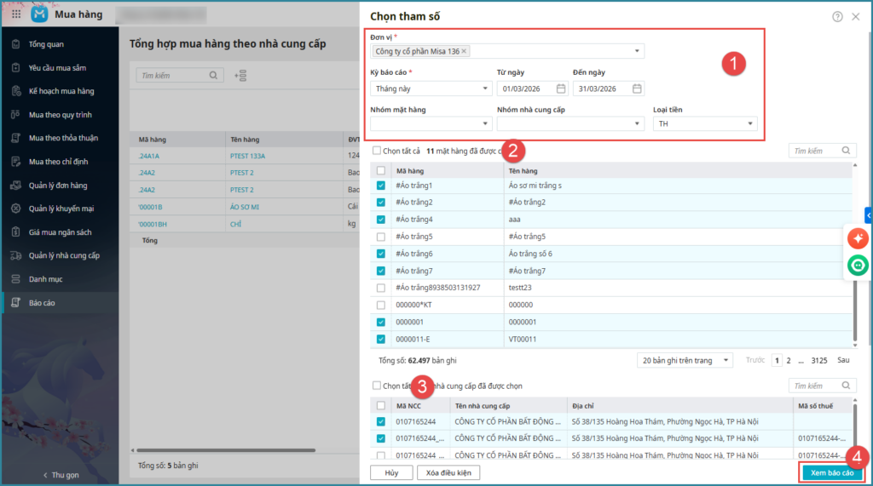
Task: Open the app launcher grid icon
Action: (x=16, y=14)
